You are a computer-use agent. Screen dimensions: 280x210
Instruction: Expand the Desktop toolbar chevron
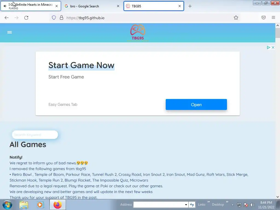pos(227,202)
